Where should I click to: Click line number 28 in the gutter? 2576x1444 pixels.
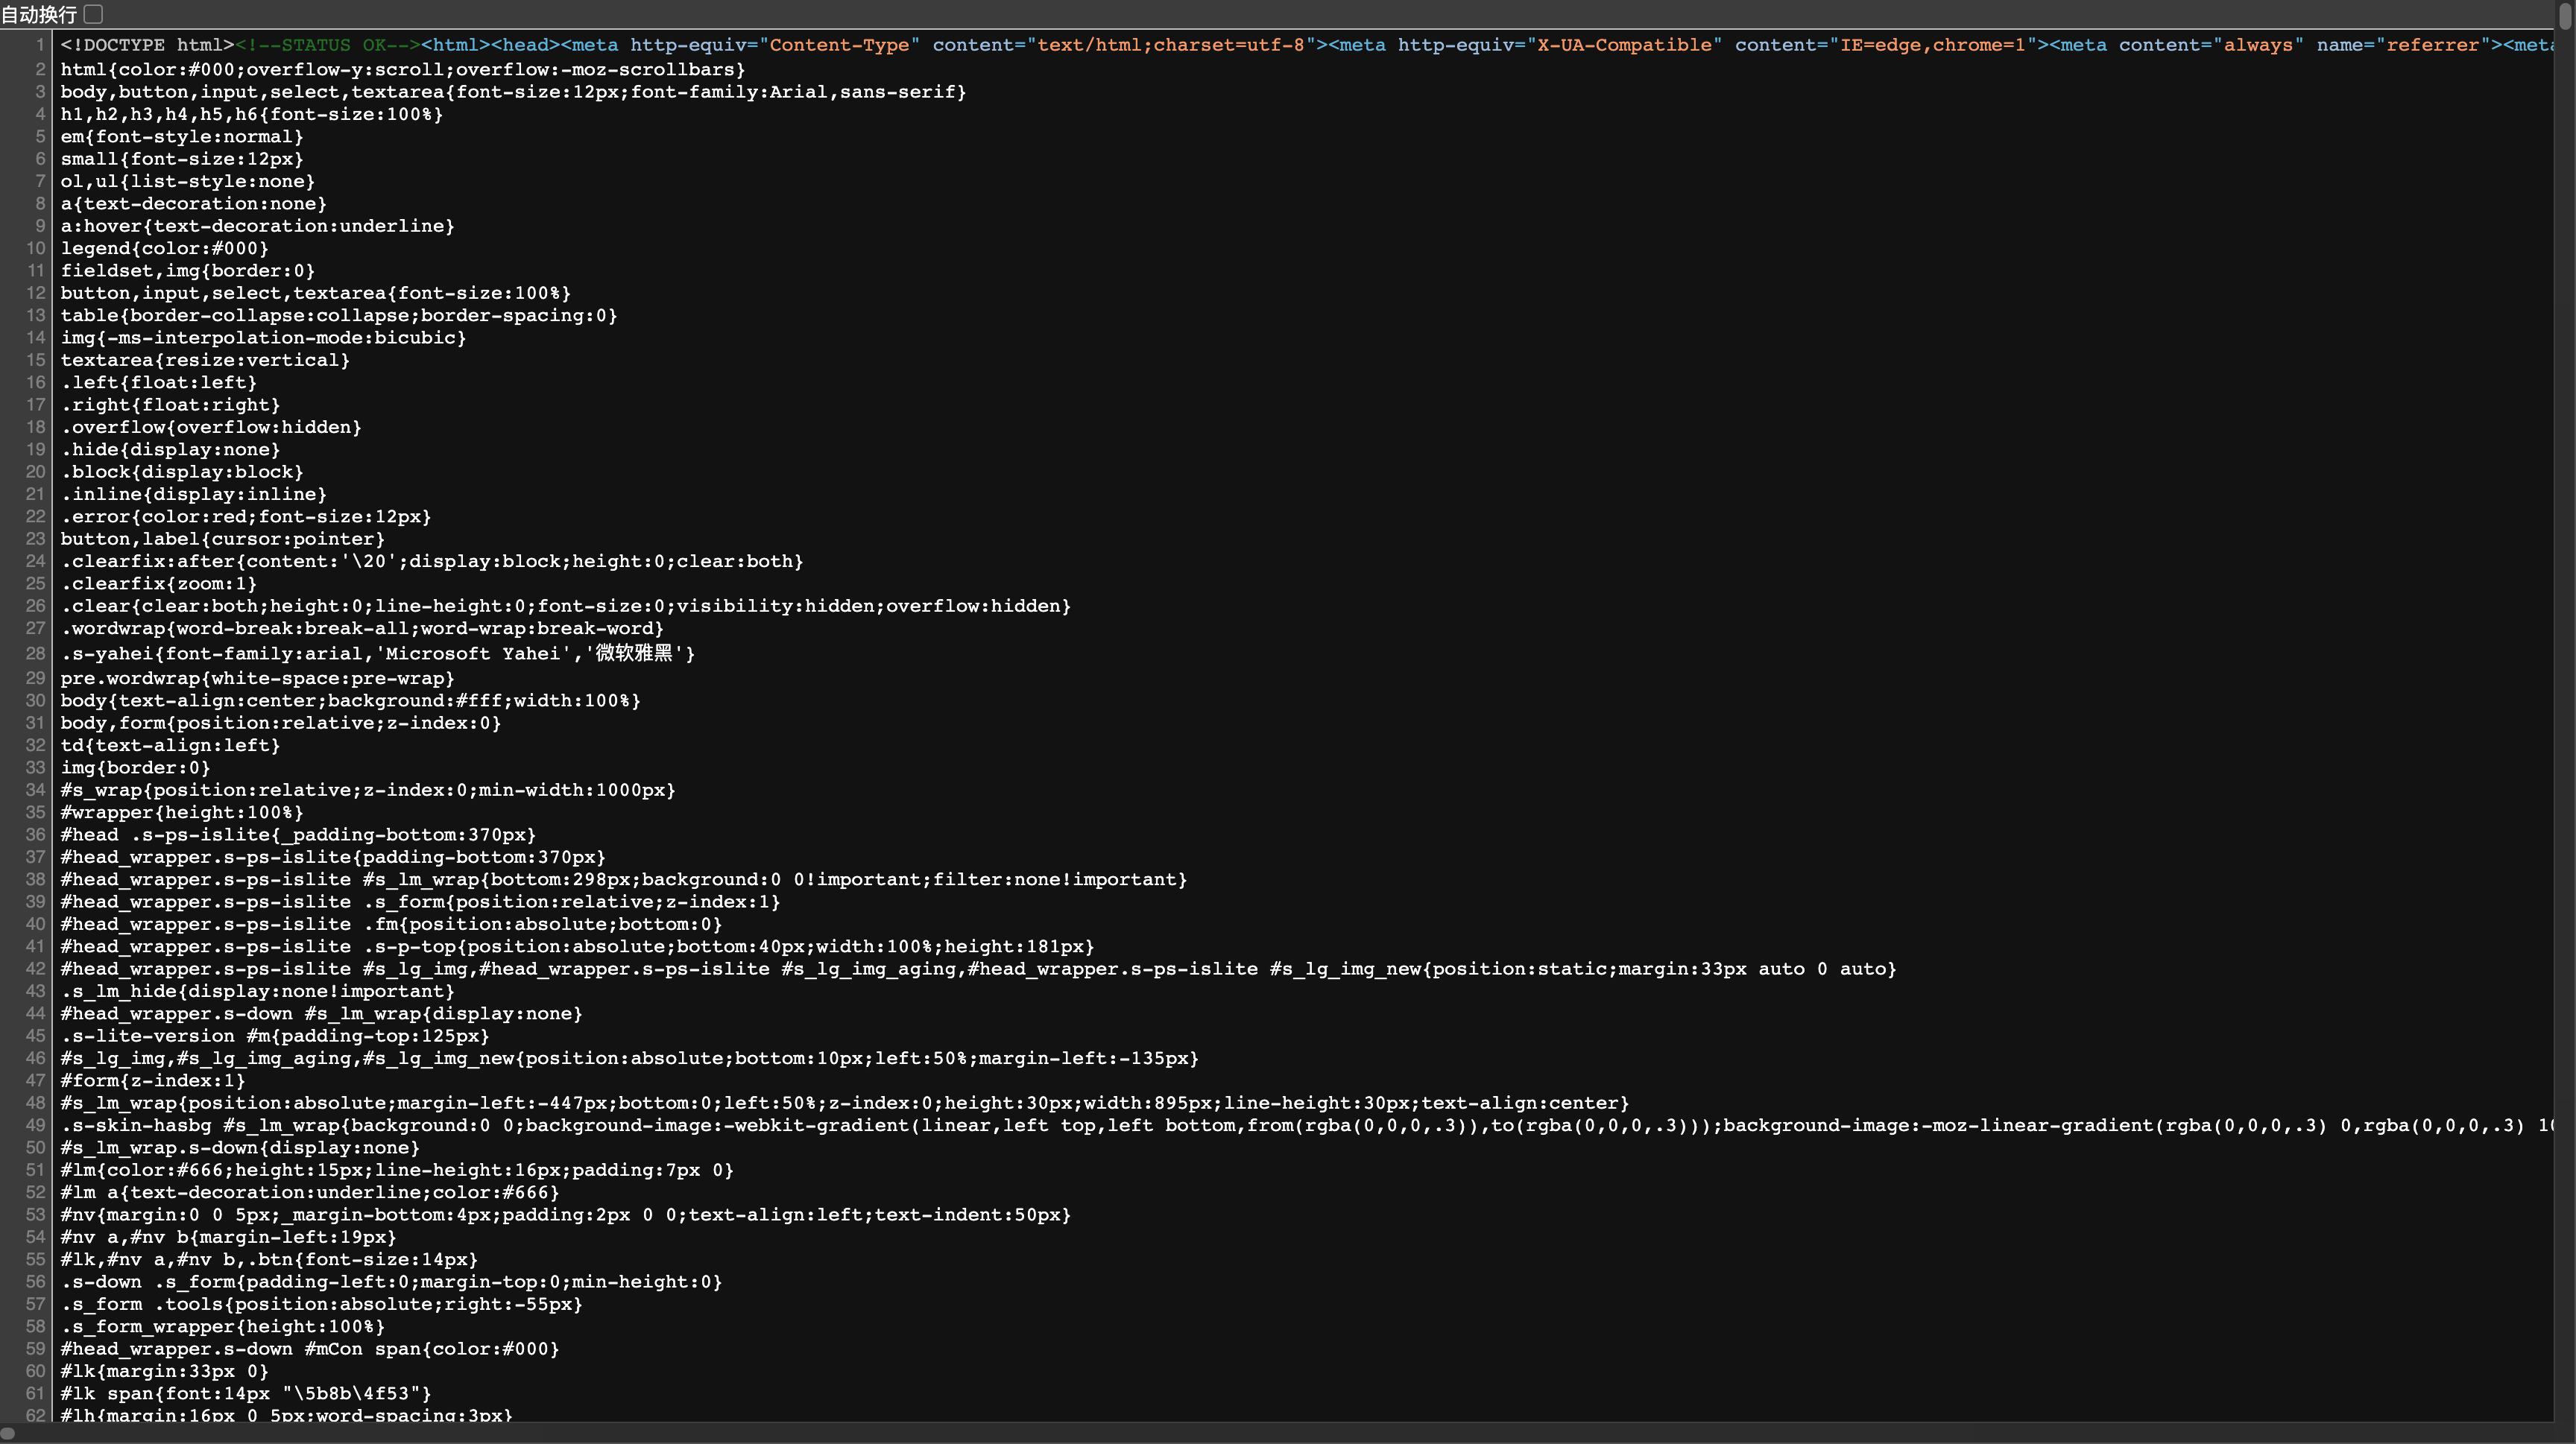click(36, 653)
